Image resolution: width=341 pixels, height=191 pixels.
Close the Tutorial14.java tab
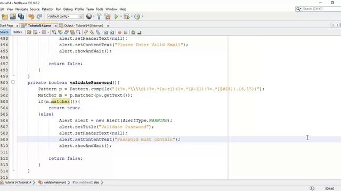tap(55, 26)
